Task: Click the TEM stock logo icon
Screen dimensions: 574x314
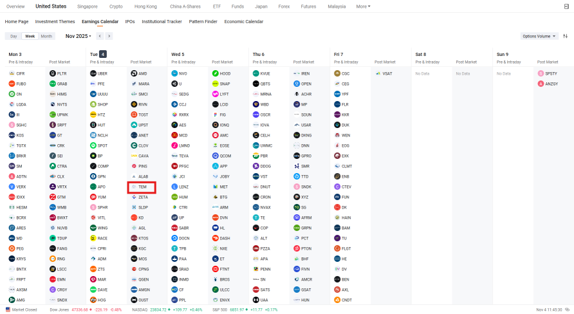Action: (134, 187)
